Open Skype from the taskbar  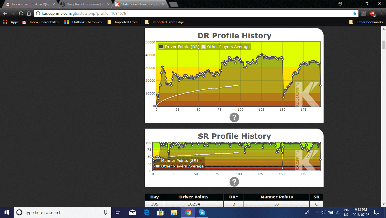coord(202,212)
